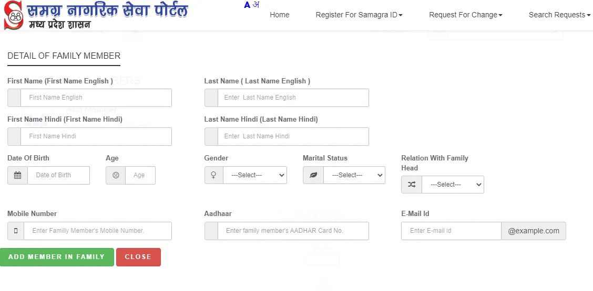Screen dimensions: 593x291
Task: Click the calendar icon beside Date of Birth
Action: point(17,175)
